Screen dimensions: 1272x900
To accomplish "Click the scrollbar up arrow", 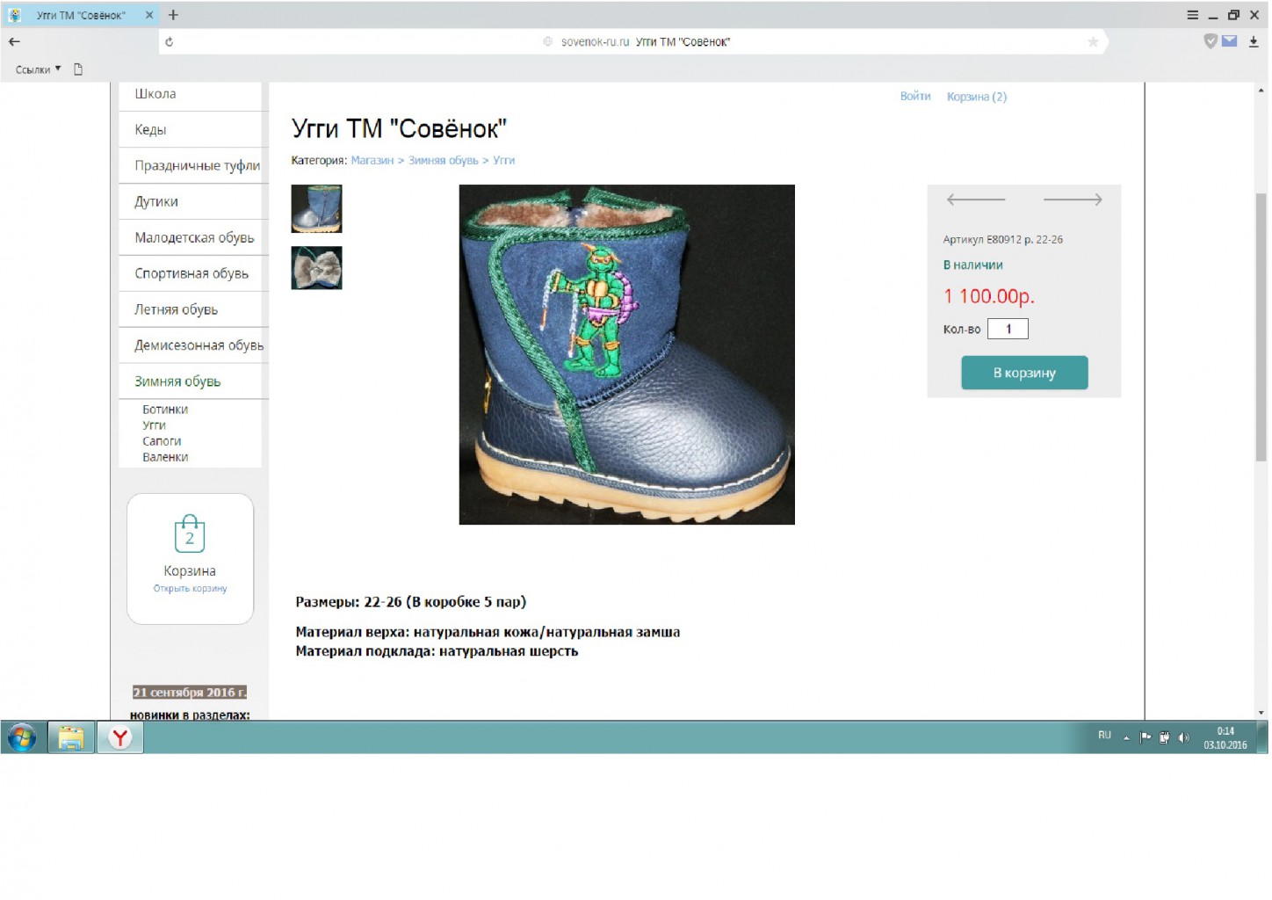I will [x=1261, y=91].
